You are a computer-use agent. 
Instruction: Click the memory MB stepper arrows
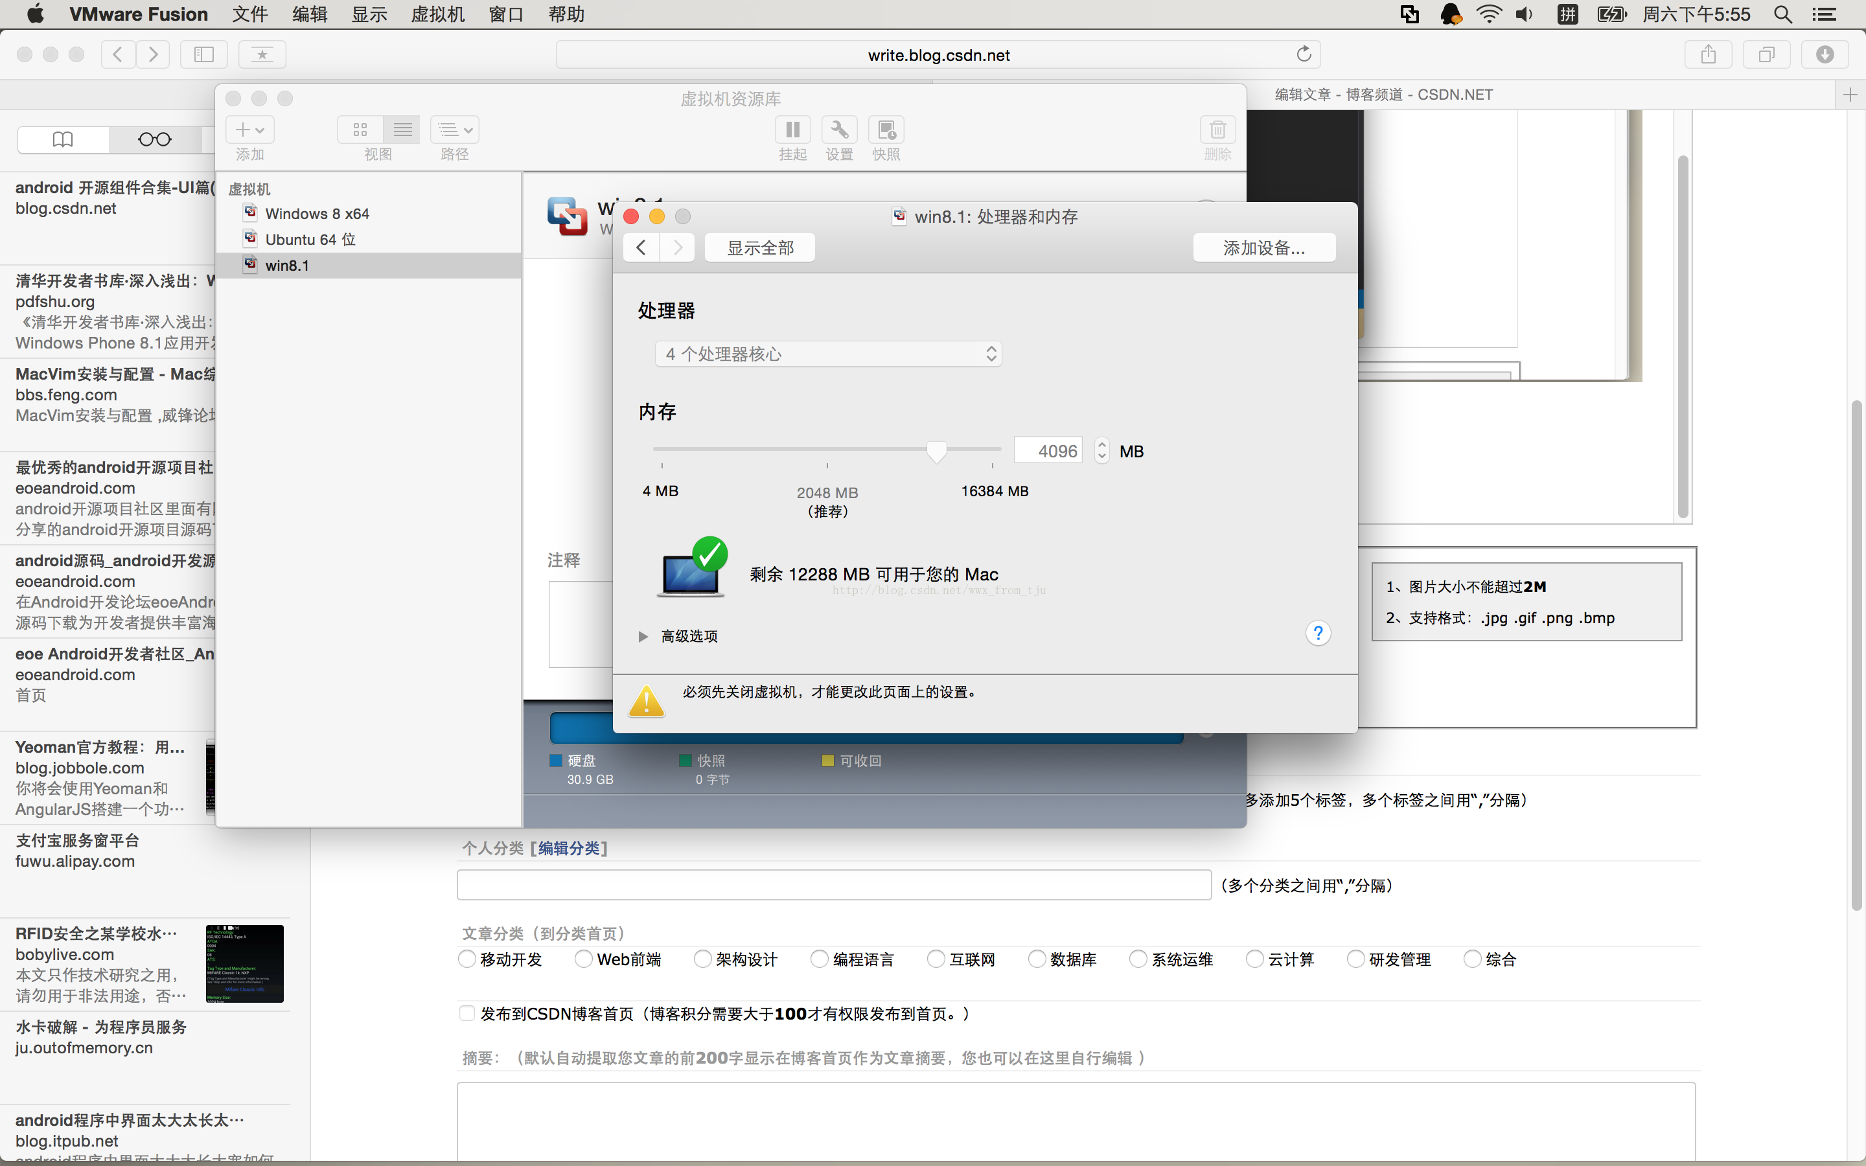[1102, 450]
